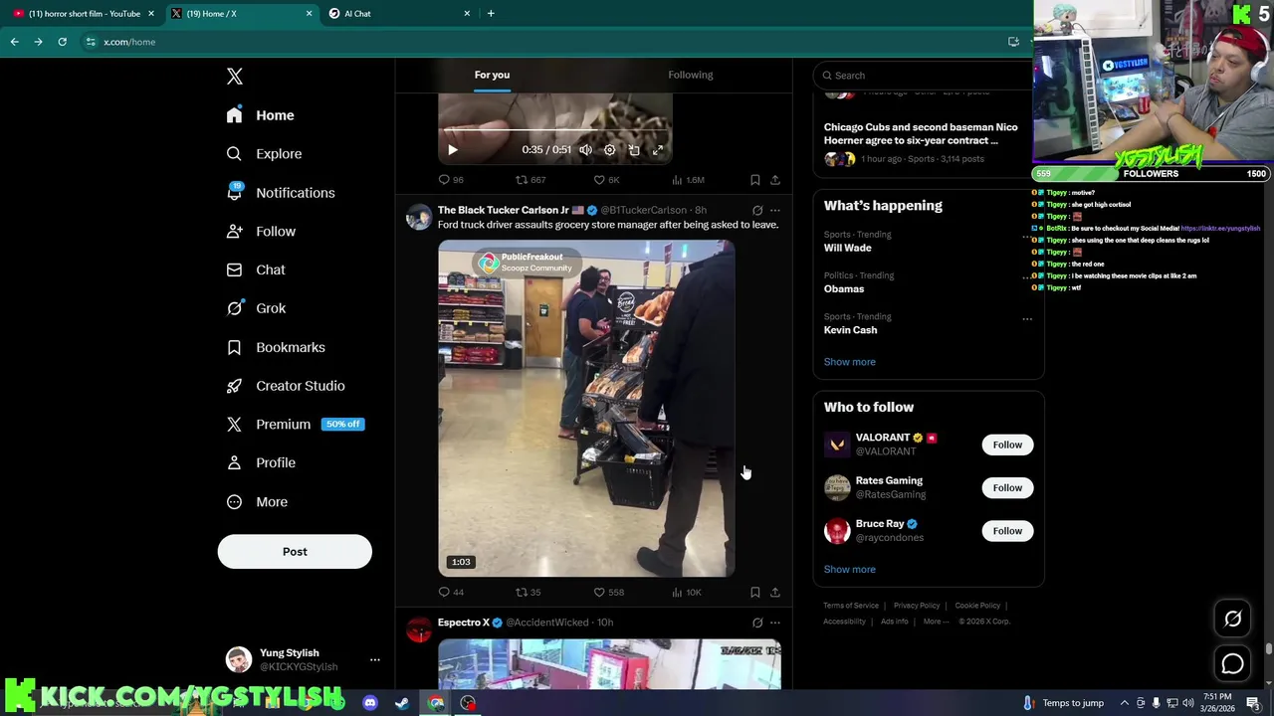1274x716 pixels.
Task: Follow VALORANT account
Action: coord(1007,445)
